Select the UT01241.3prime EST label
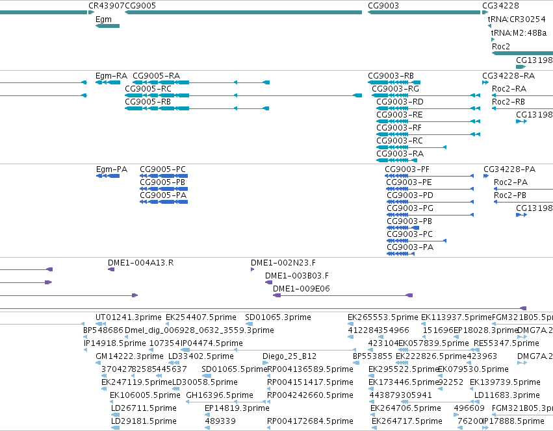This screenshot has width=553, height=431. [129, 317]
